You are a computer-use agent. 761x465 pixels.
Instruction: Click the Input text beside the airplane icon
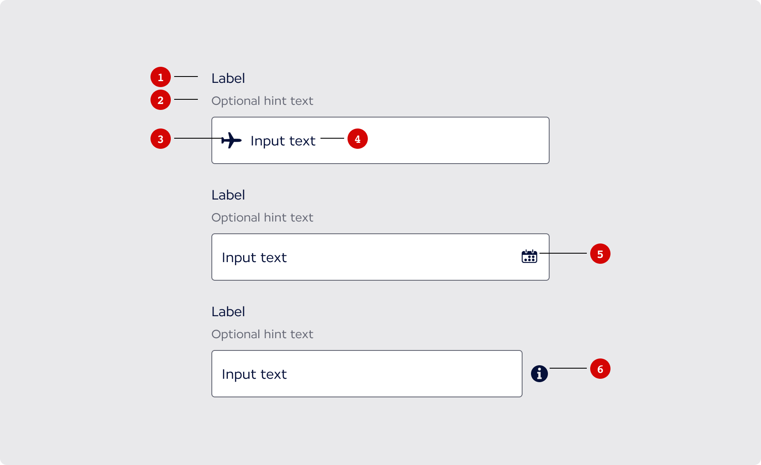tap(283, 141)
